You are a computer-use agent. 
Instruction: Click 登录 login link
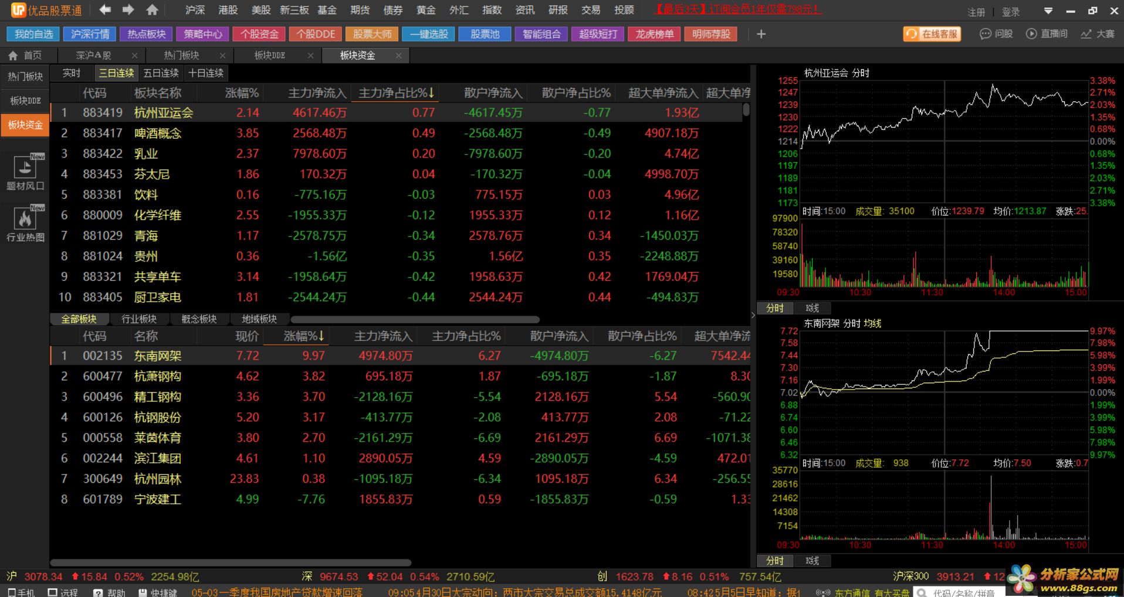[1011, 12]
